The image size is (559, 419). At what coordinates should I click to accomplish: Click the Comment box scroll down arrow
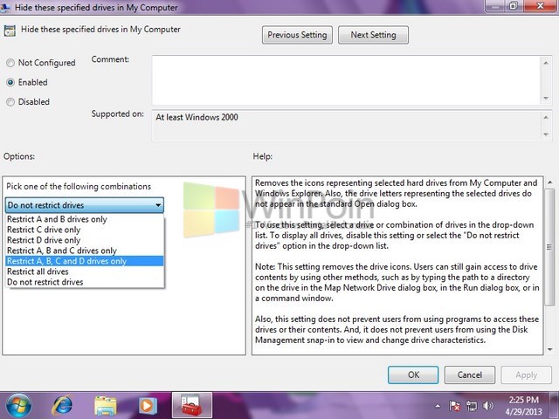point(546,98)
